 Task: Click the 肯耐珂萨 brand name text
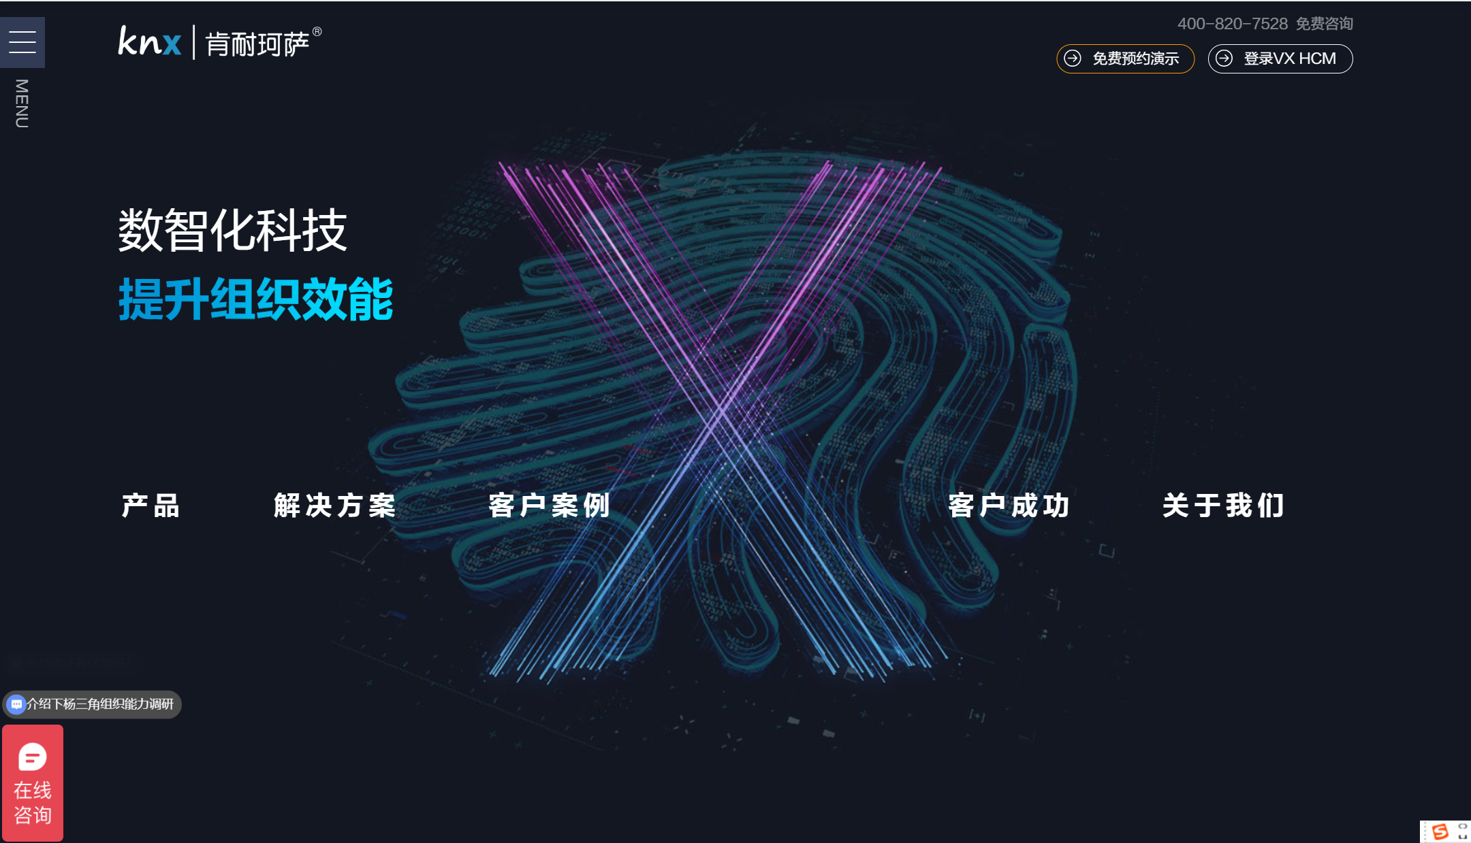tap(257, 44)
